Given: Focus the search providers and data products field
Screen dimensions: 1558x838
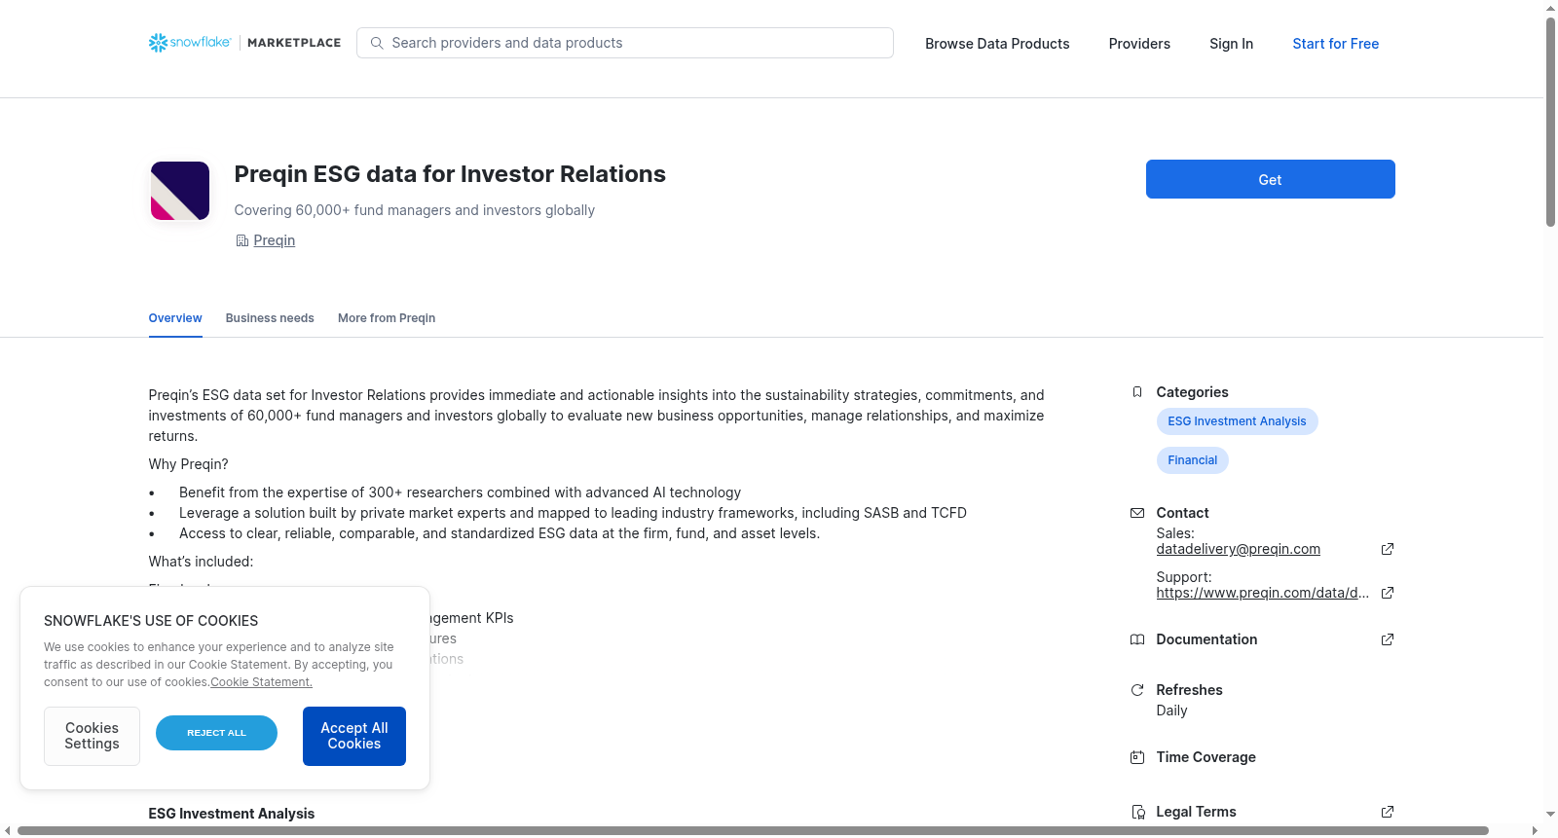Looking at the screenshot, I should [625, 43].
